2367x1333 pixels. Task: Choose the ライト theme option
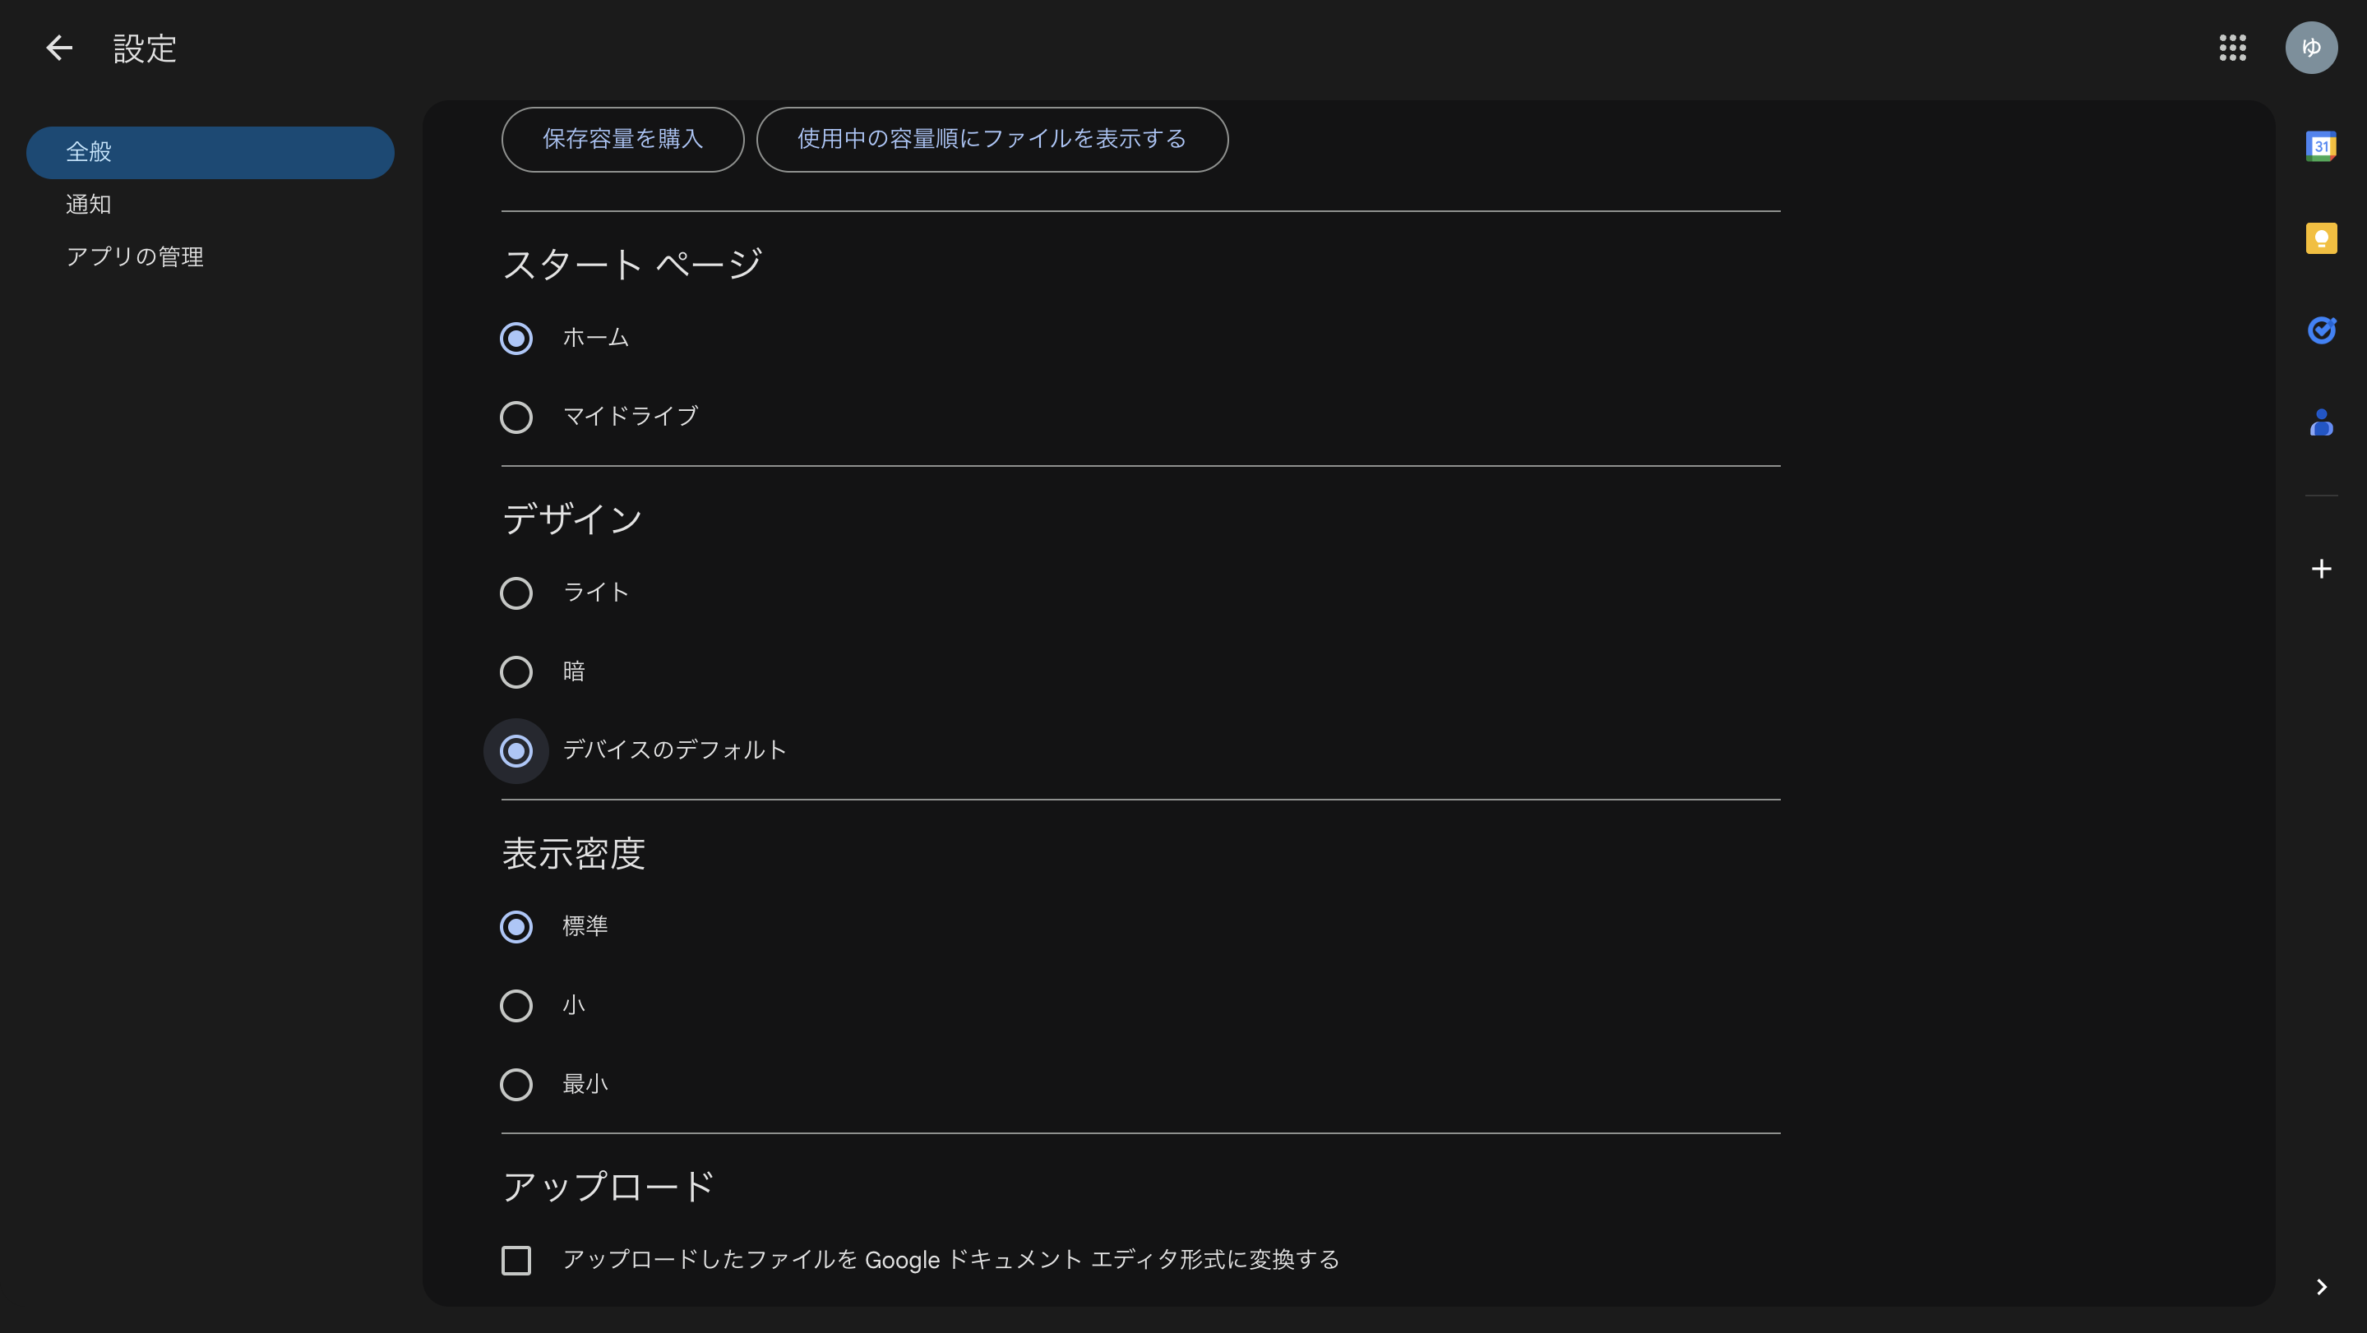coord(516,593)
